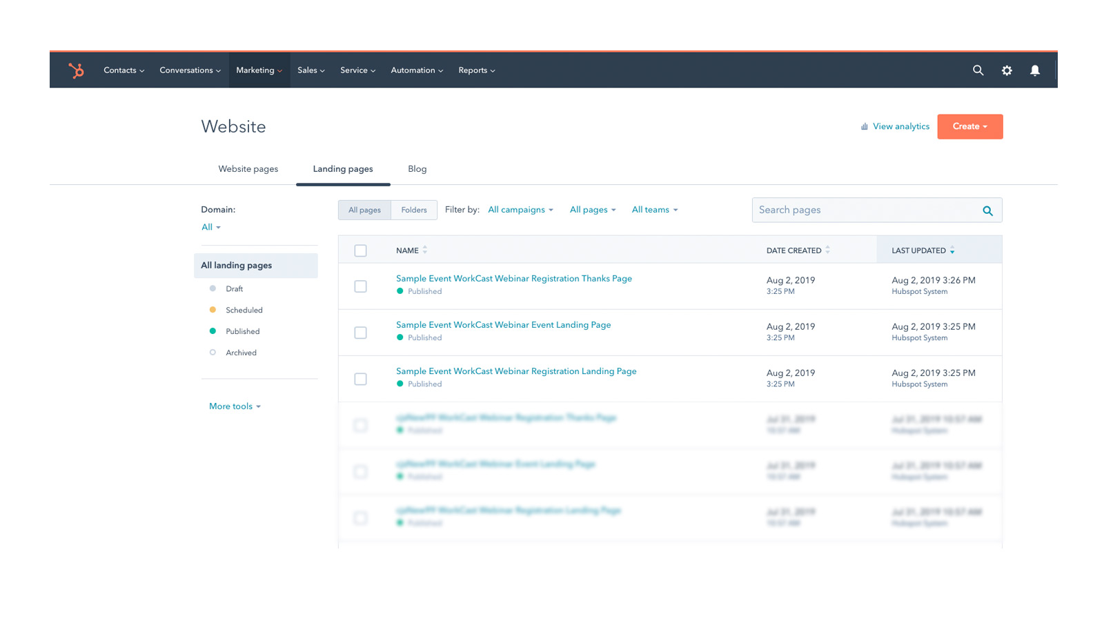
Task: Select all pages with the header checkbox
Action: pos(360,250)
